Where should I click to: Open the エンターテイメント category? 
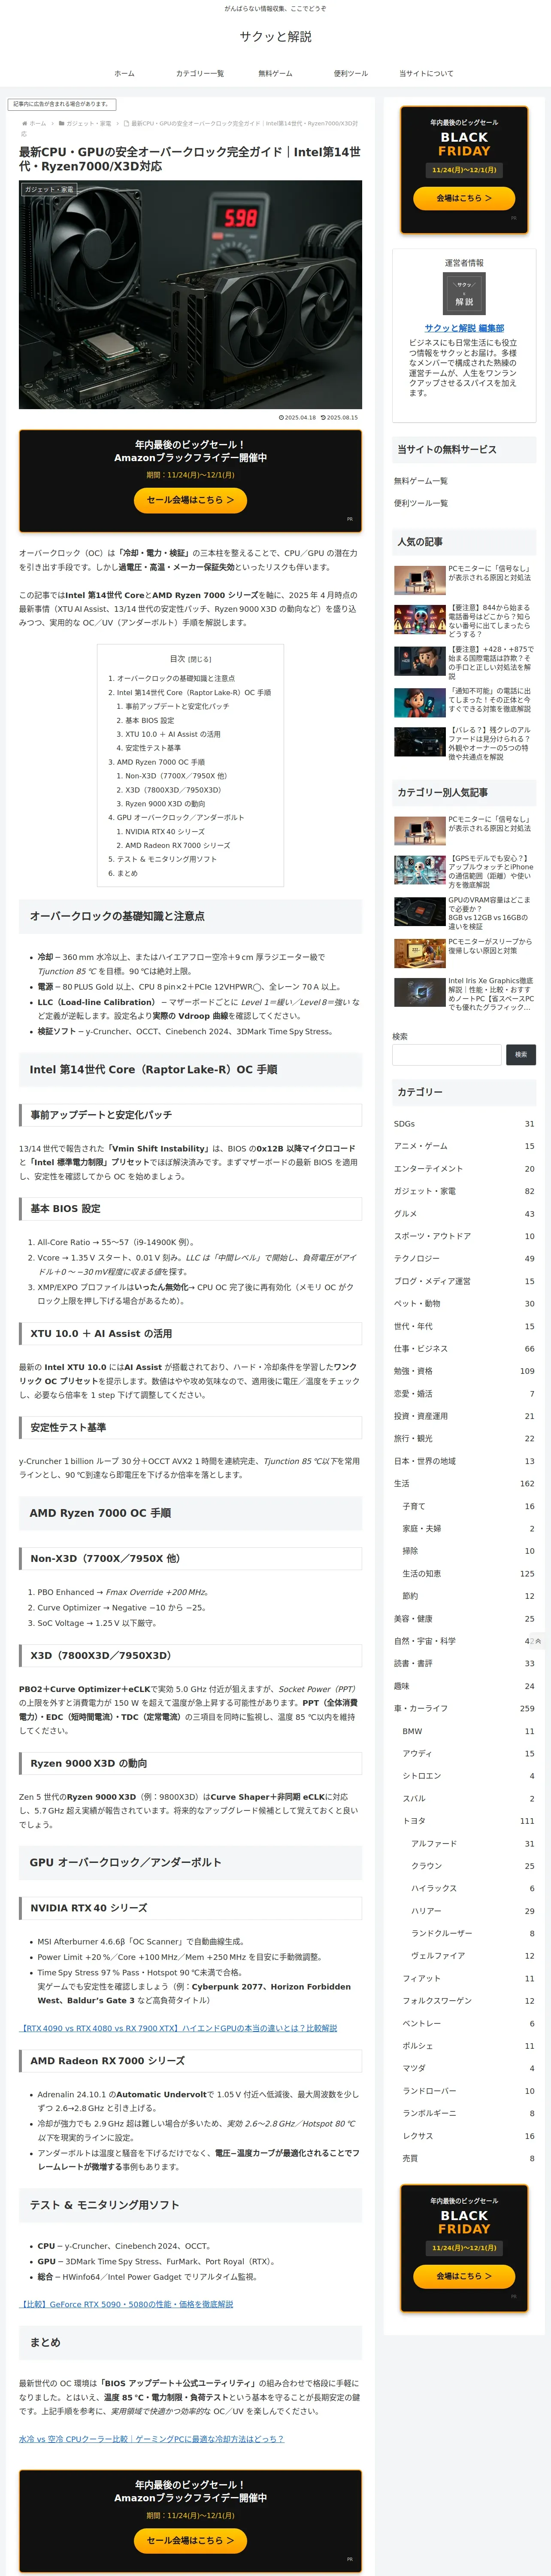[x=464, y=1169]
